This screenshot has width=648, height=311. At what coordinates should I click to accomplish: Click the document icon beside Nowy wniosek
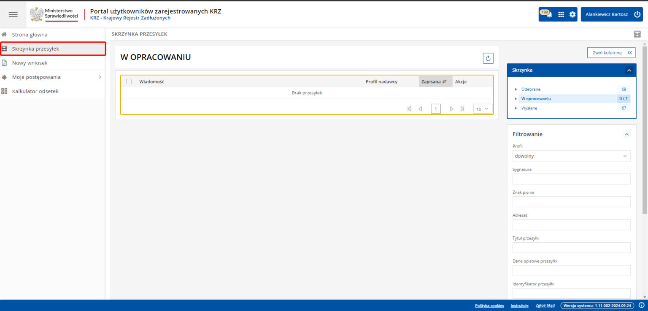tap(4, 63)
